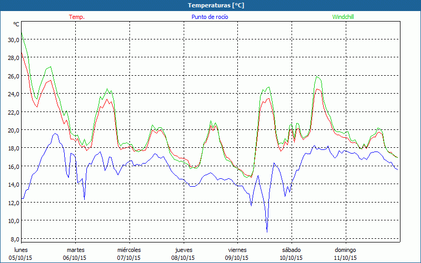Click the miércoles day label
The width and height of the screenshot is (421, 263).
click(x=129, y=250)
